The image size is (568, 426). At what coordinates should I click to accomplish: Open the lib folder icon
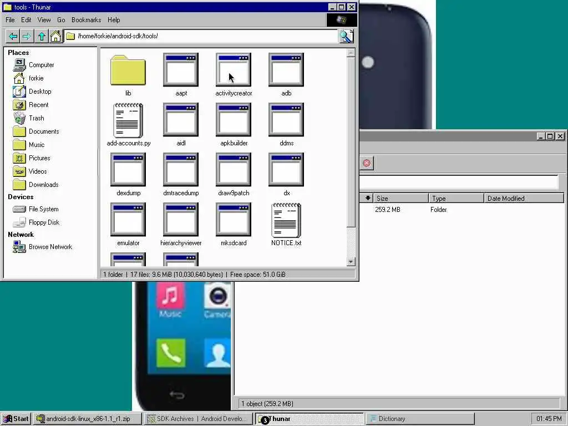coord(128,70)
